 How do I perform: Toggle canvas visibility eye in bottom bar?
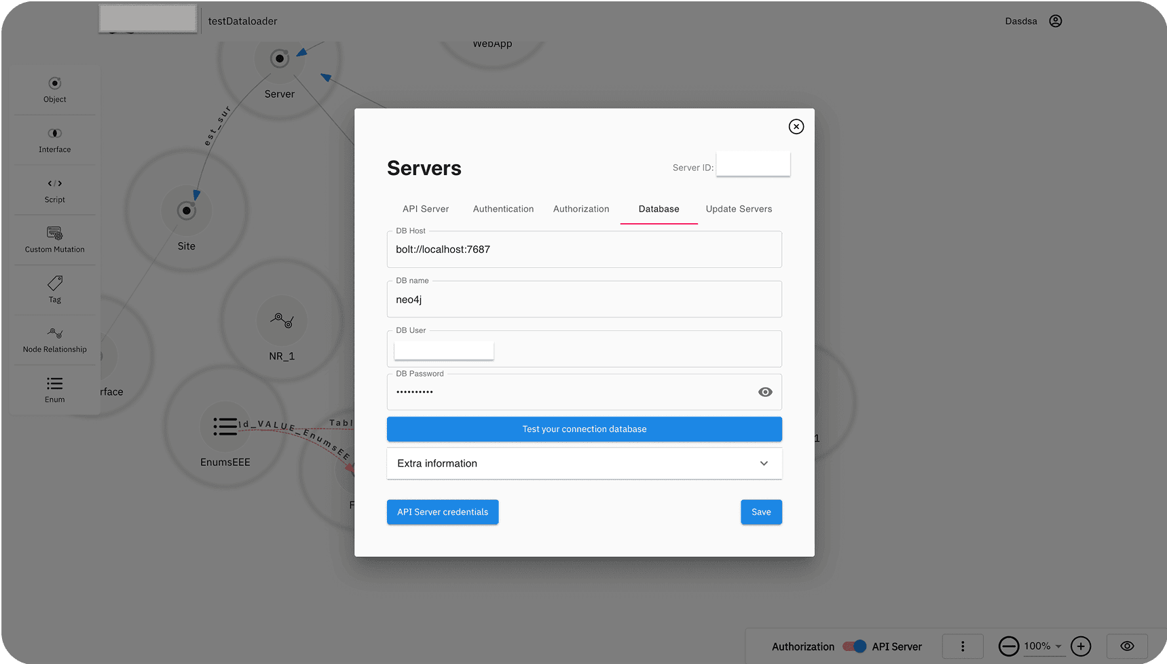[1127, 646]
